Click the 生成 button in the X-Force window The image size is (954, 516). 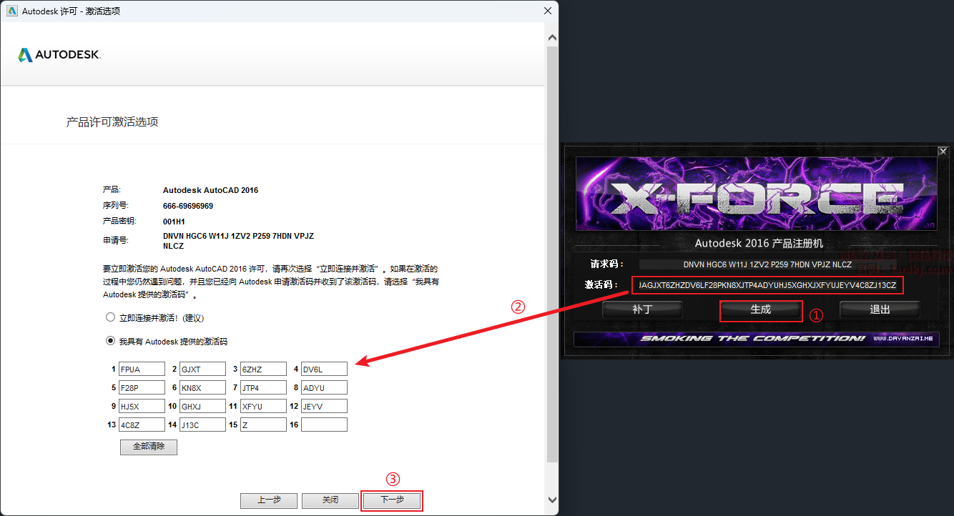tap(761, 309)
